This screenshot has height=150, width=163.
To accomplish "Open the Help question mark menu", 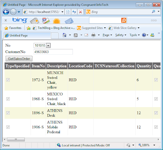I will tap(145, 35).
